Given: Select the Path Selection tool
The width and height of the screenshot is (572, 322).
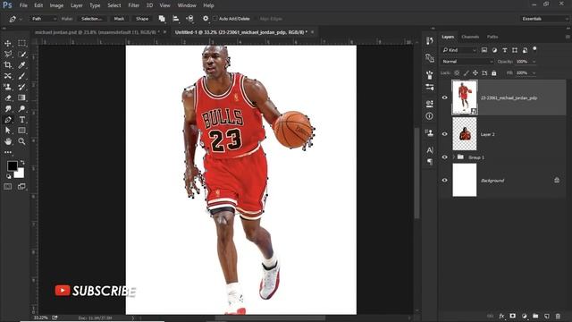Looking at the screenshot, I should pyautogui.click(x=8, y=131).
